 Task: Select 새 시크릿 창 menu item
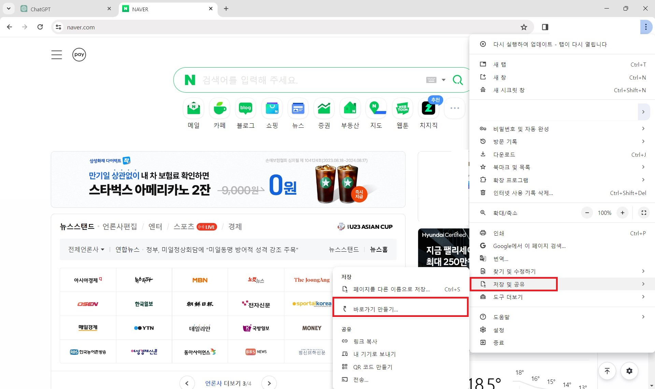(562, 90)
